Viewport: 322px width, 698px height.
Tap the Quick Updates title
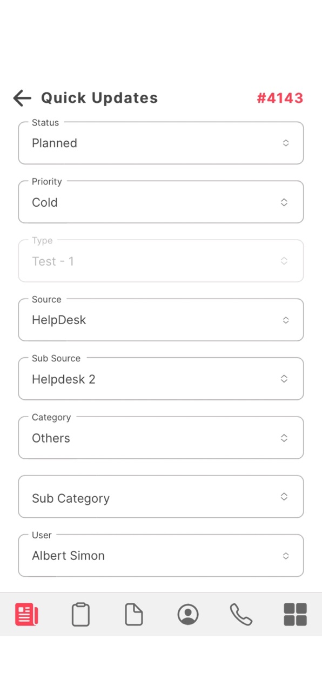click(99, 98)
